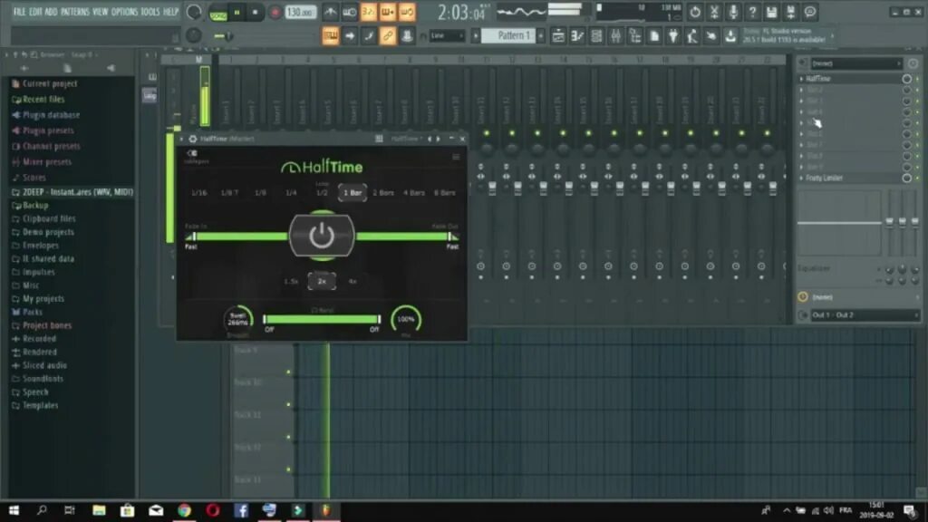Click the 130.000 tempo field
The image size is (928, 522).
click(x=301, y=12)
